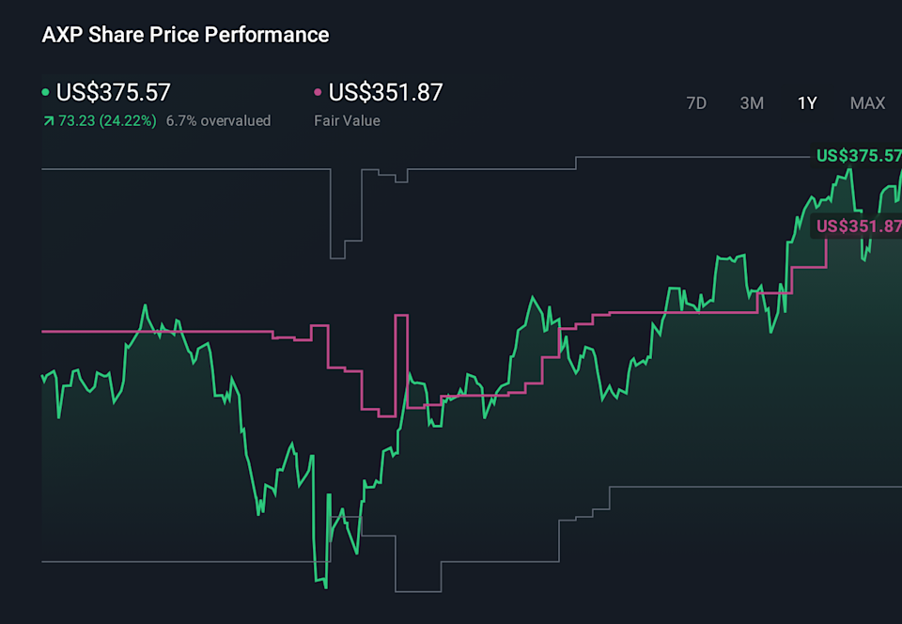902x624 pixels.
Task: Select the US$375.57 price marker on chart
Action: [860, 156]
